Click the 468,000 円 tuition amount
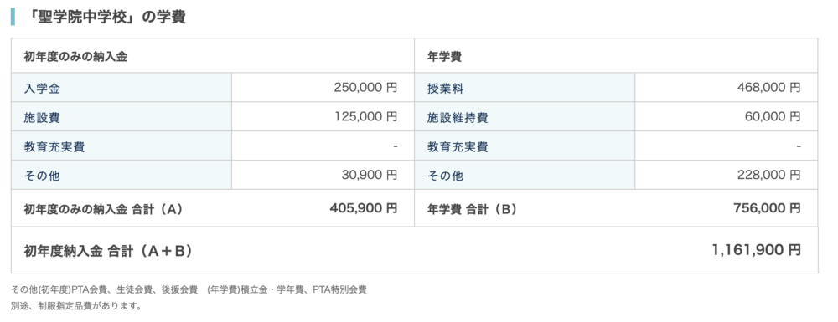This screenshot has width=838, height=322. tap(768, 88)
